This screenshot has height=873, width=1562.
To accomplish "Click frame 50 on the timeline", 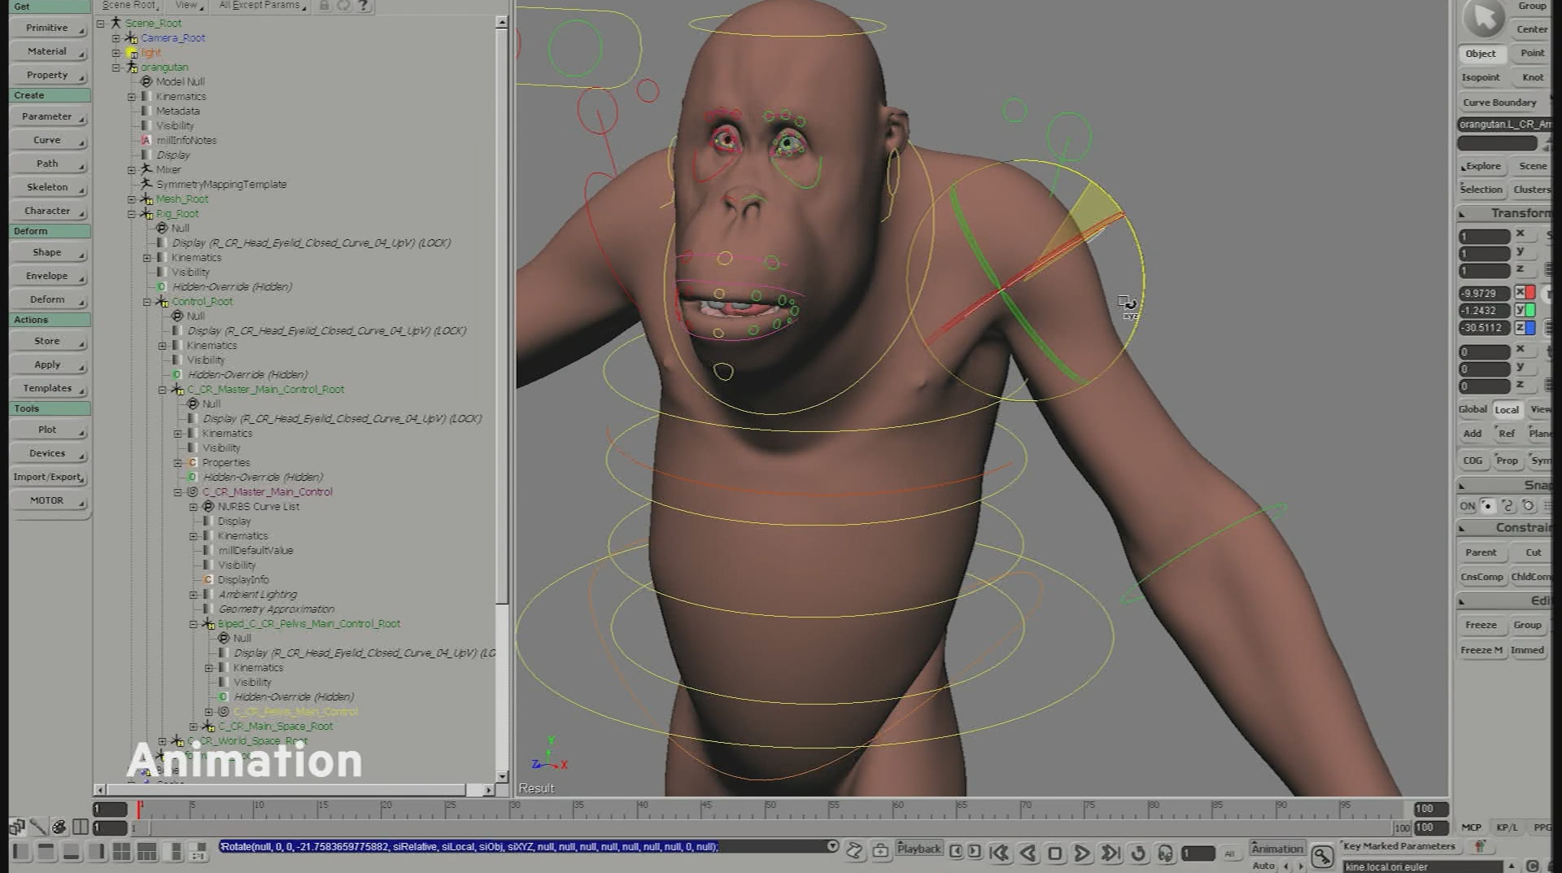I will click(766, 810).
